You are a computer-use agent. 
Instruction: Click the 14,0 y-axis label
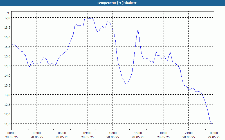tap(7, 76)
